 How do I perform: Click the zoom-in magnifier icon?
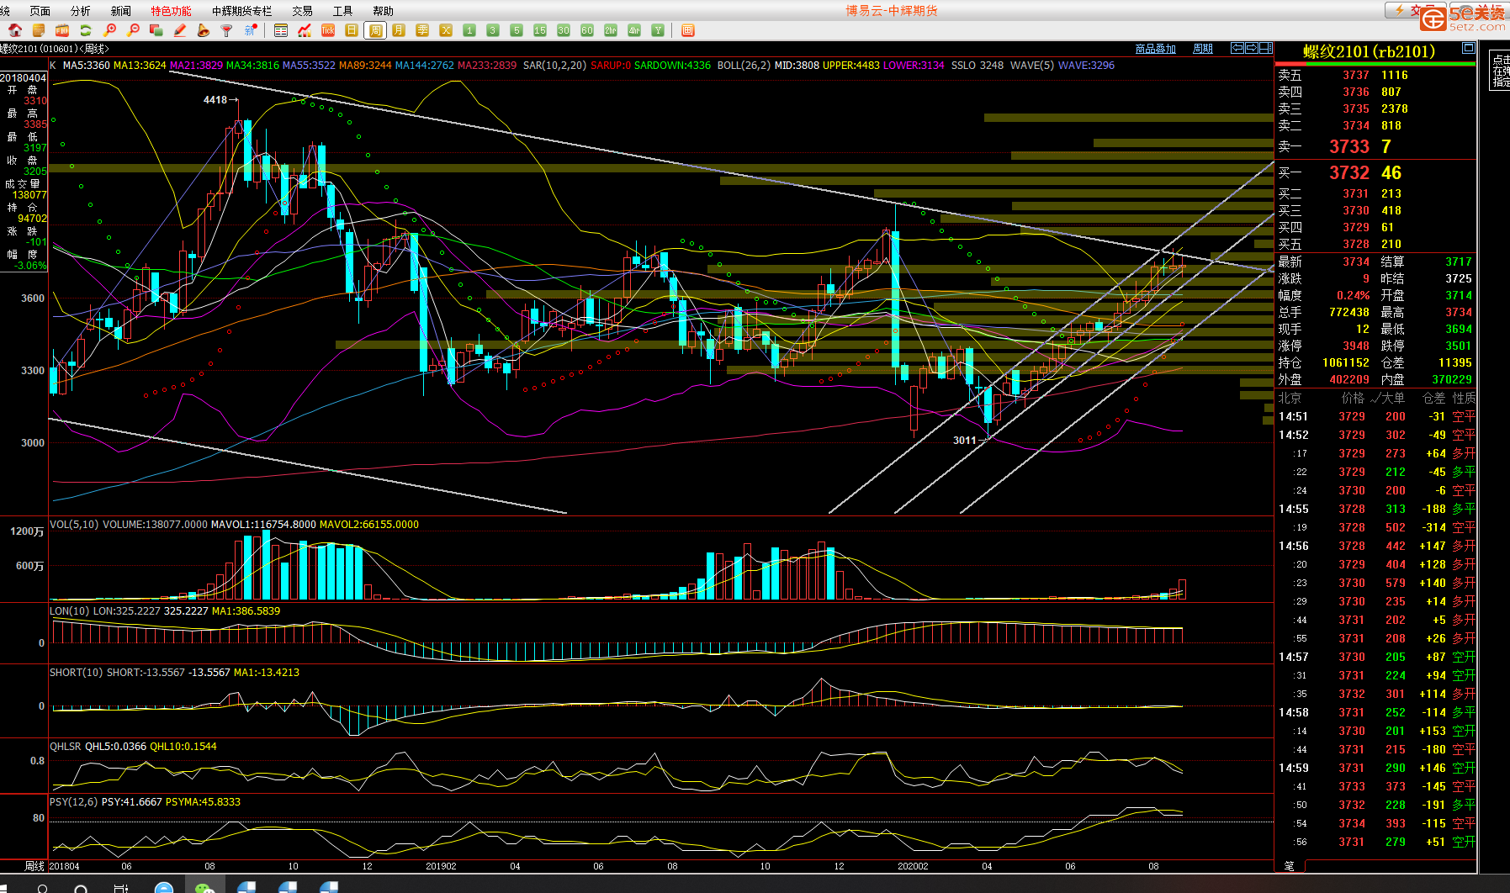[x=109, y=30]
